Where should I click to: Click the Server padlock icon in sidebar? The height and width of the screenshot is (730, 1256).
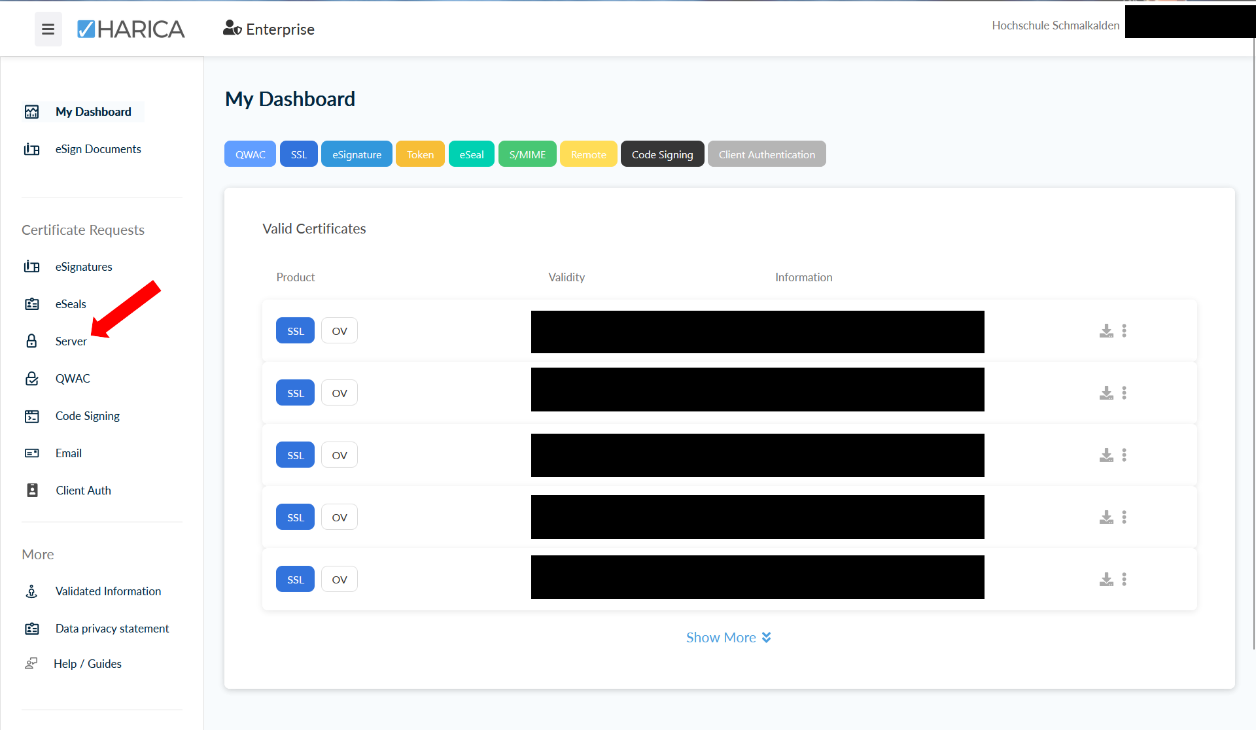[x=31, y=341]
